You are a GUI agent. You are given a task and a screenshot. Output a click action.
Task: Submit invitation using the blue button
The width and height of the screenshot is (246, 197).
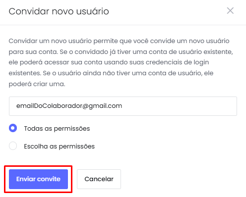coord(38,179)
